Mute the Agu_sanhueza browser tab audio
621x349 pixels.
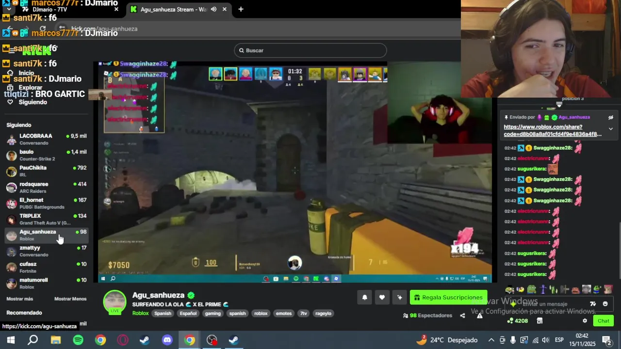(x=213, y=9)
